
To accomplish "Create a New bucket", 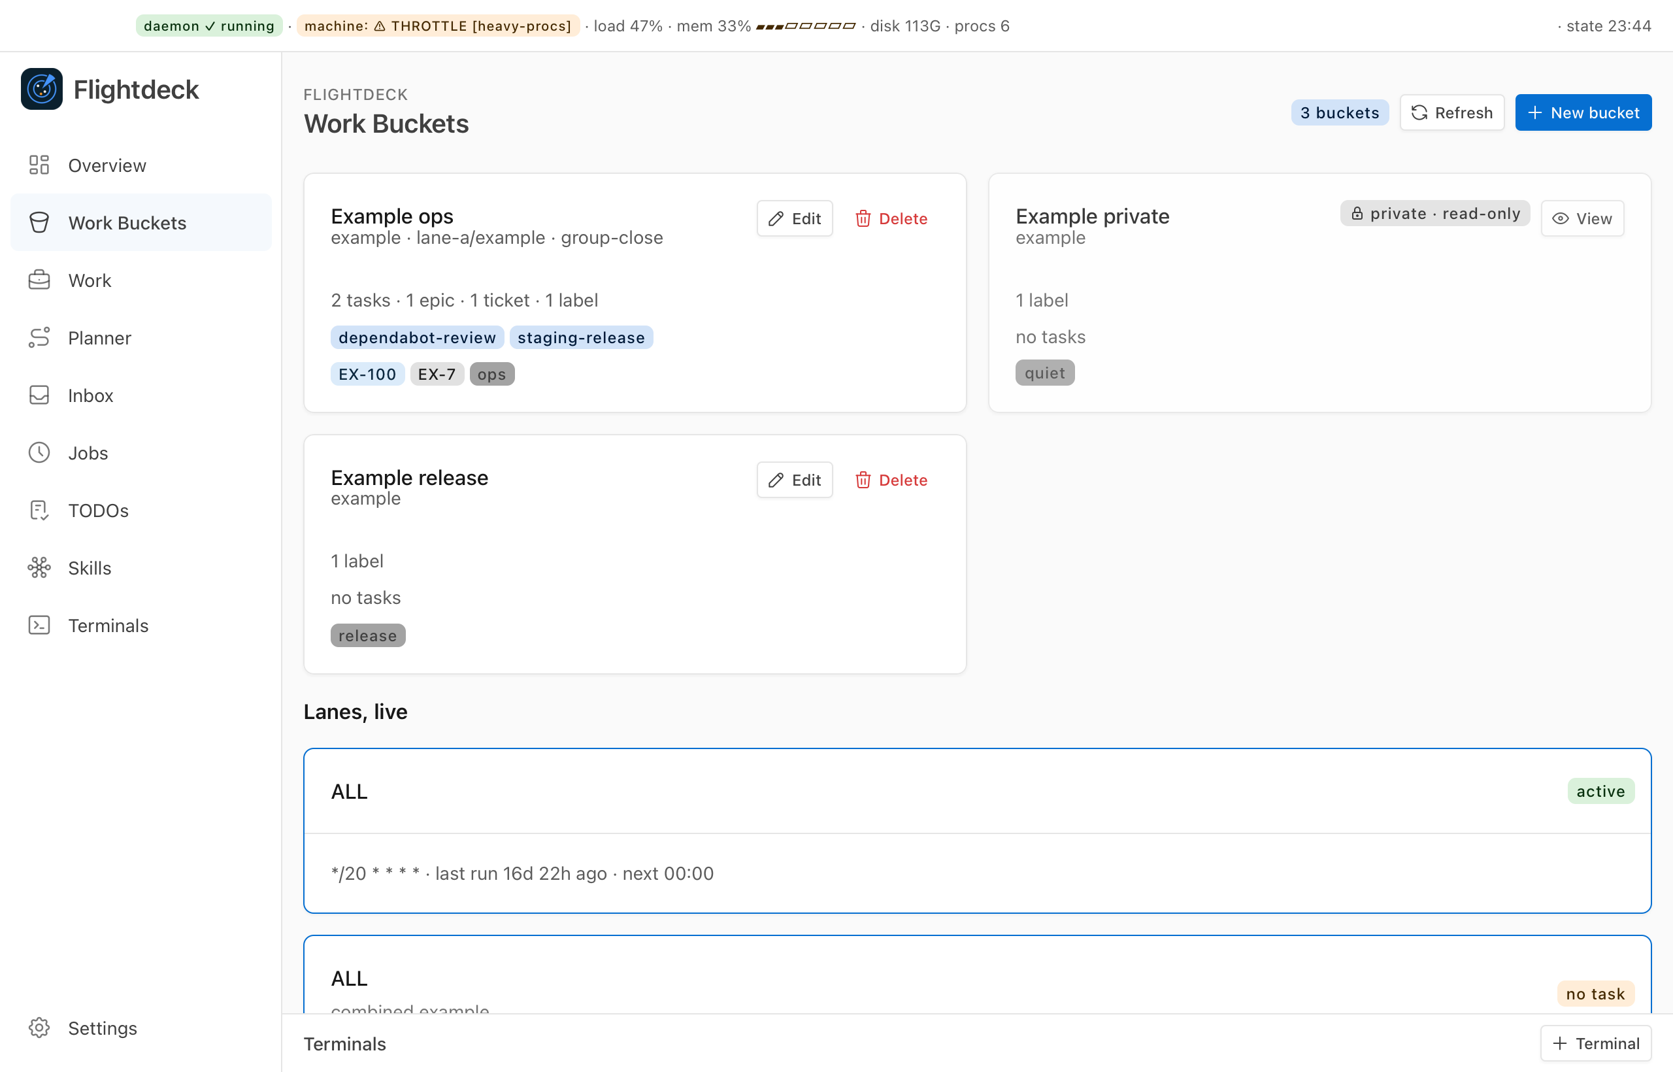I will point(1583,113).
